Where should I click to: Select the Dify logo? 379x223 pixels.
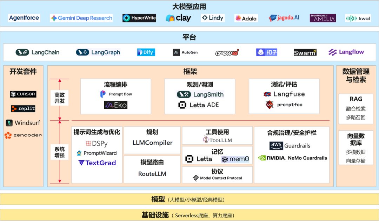pyautogui.click(x=146, y=52)
